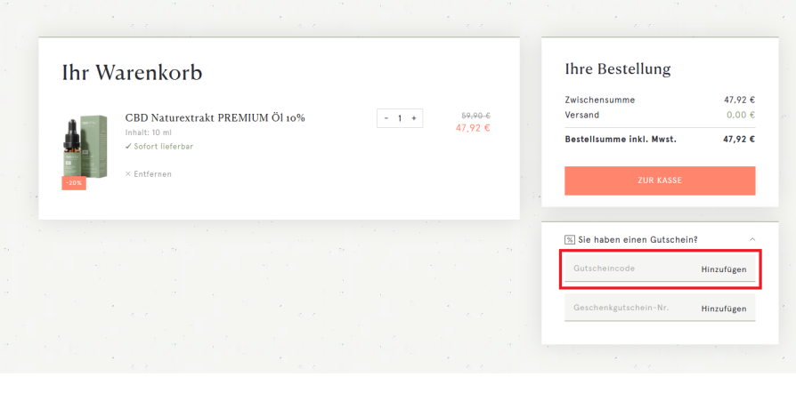Click the -20% discount badge
The image size is (796, 401).
[74, 183]
